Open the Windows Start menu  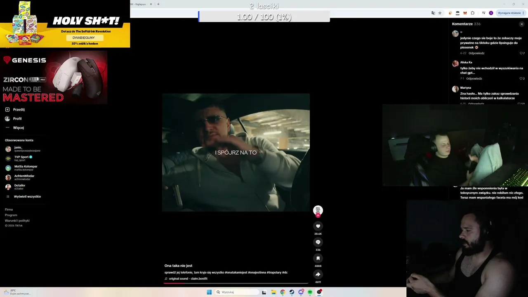pos(209,292)
